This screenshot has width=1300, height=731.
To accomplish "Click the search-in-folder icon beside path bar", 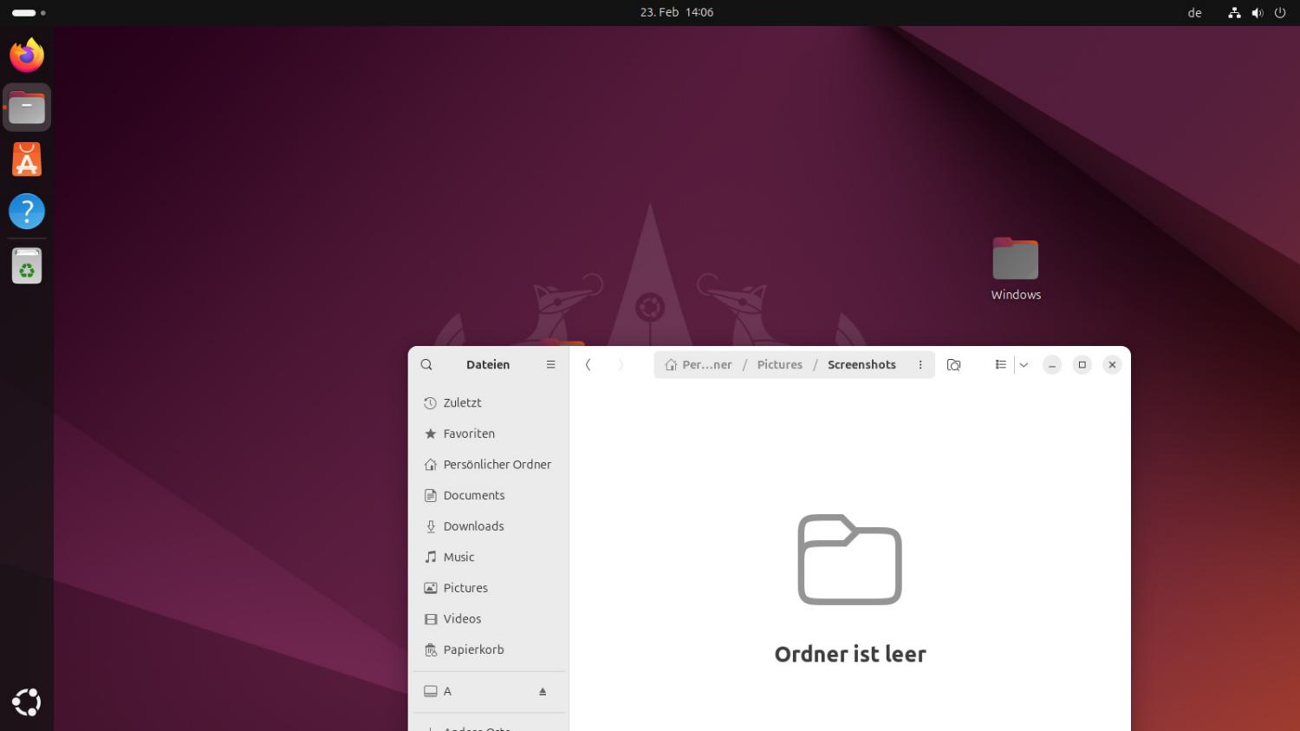I will point(953,365).
